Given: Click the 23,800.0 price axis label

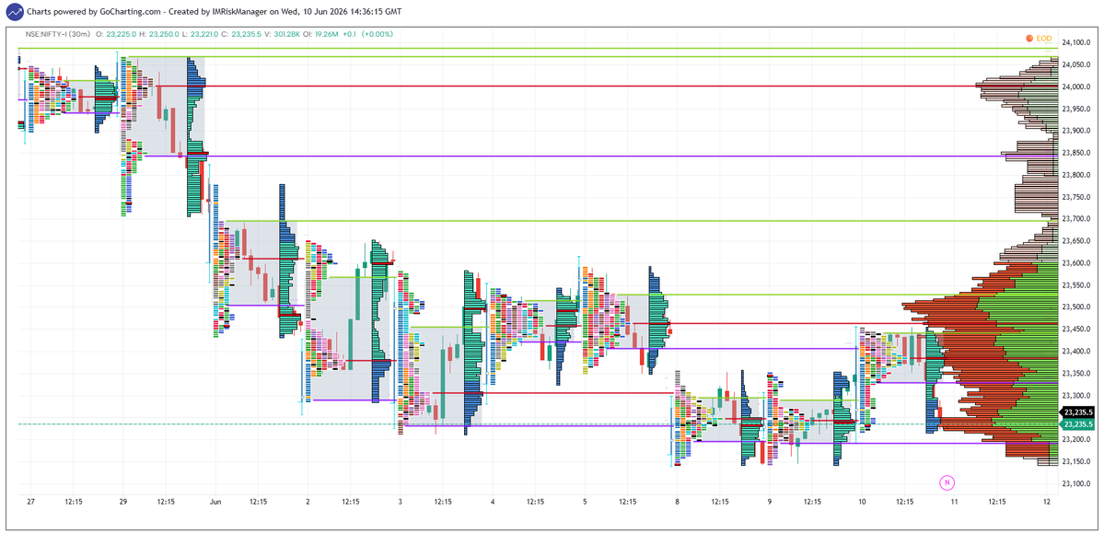Looking at the screenshot, I should click(1078, 175).
